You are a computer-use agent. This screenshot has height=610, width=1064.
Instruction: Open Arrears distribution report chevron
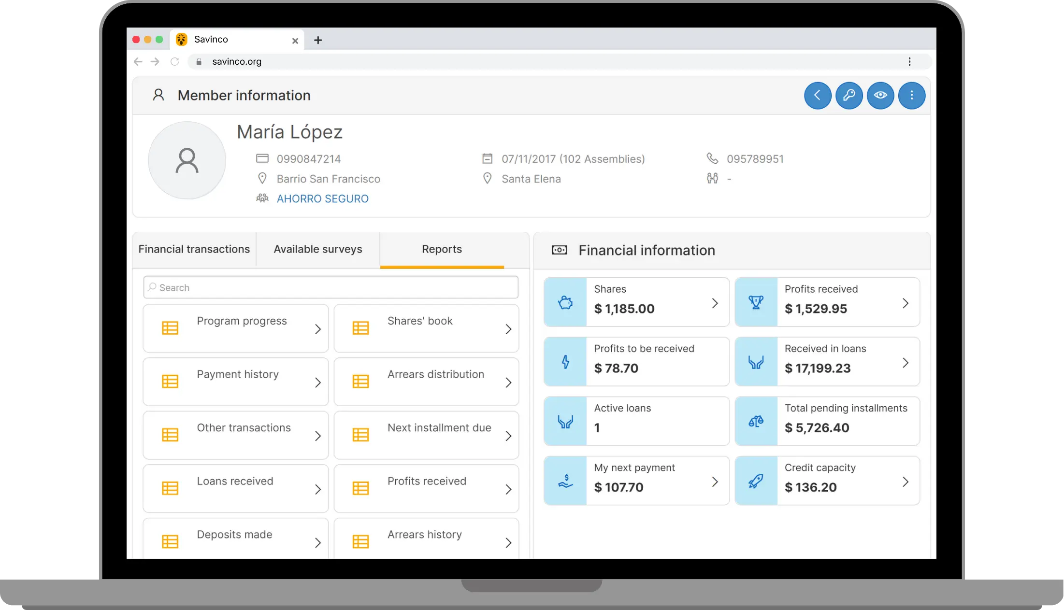(508, 383)
